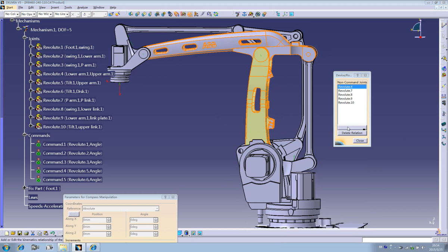448x252 pixels.
Task: Click the Along Z position stepper arrows
Action: (x=109, y=234)
